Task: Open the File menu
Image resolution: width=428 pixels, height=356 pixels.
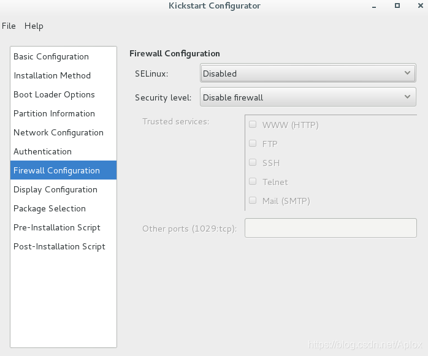Action: coord(9,26)
